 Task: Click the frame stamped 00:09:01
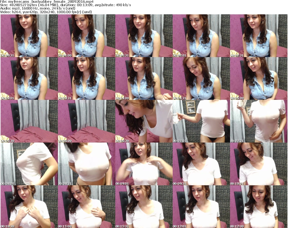pyautogui.click(x=144, y=164)
